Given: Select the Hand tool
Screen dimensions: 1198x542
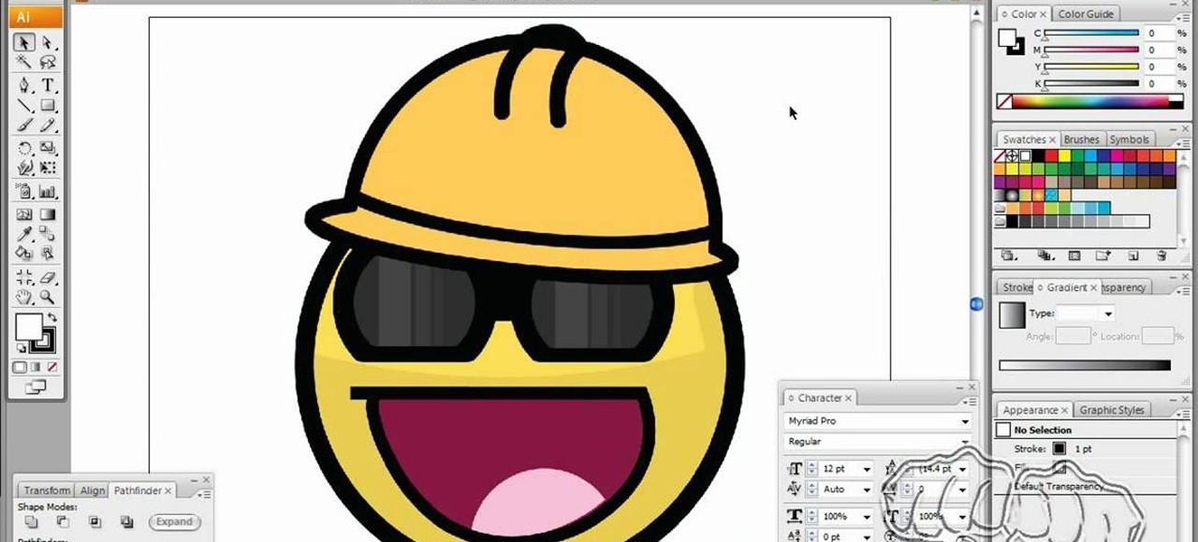Looking at the screenshot, I should coord(25,297).
